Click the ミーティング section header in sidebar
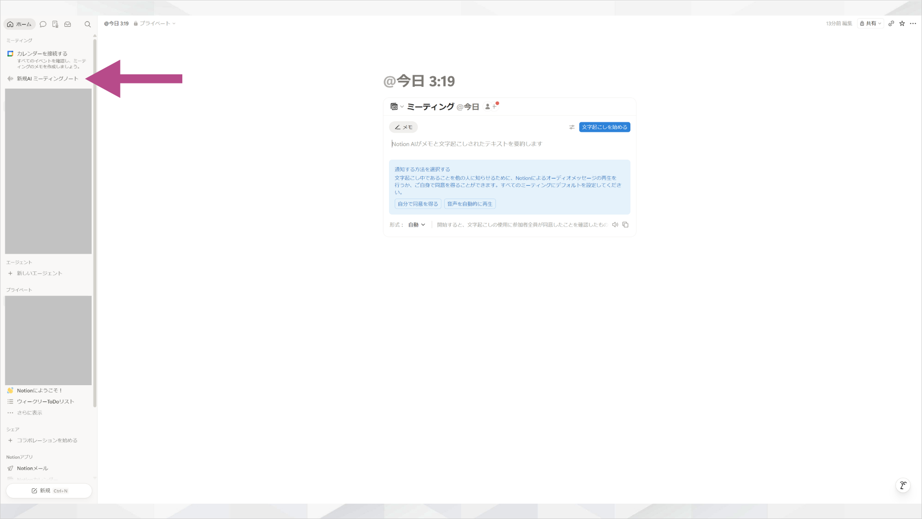The width and height of the screenshot is (922, 519). pos(19,40)
